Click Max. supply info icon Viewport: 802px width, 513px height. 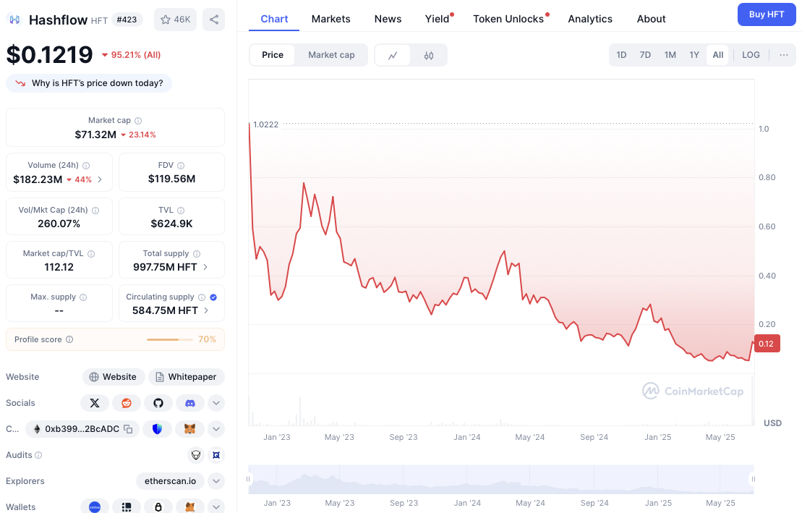pyautogui.click(x=83, y=297)
